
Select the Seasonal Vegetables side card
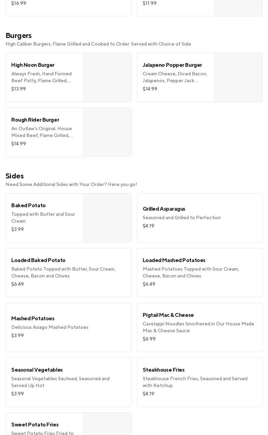click(68, 382)
